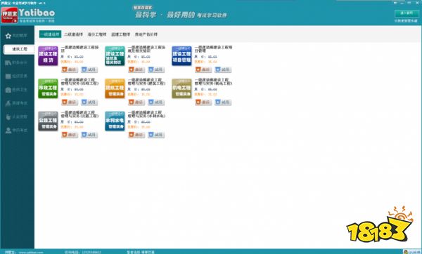Open the green 市政工程管理实务 course cover

coord(48,88)
